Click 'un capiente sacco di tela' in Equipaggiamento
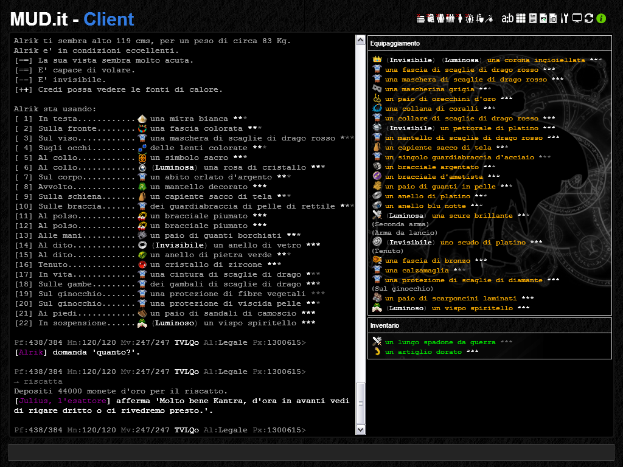The height and width of the screenshot is (467, 623). click(438, 148)
